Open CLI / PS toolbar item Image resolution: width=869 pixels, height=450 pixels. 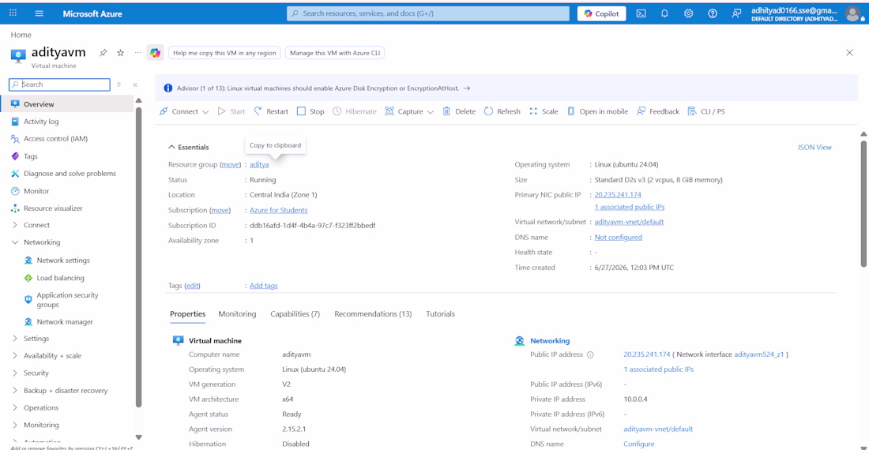706,111
